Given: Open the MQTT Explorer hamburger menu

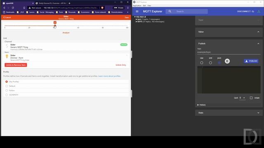Looking at the screenshot, I should pyautogui.click(x=137, y=12).
